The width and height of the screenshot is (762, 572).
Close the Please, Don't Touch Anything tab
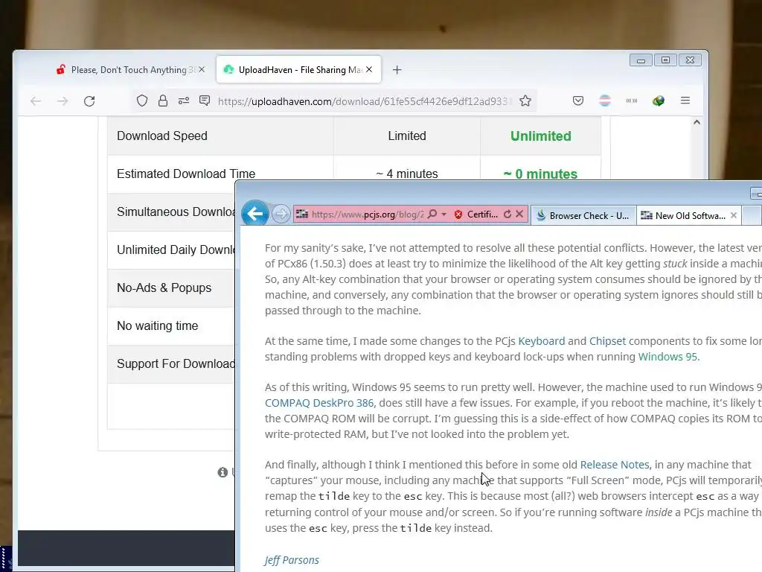(202, 69)
